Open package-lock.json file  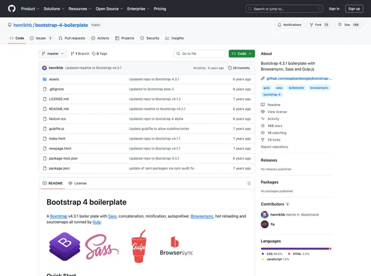pos(63,158)
